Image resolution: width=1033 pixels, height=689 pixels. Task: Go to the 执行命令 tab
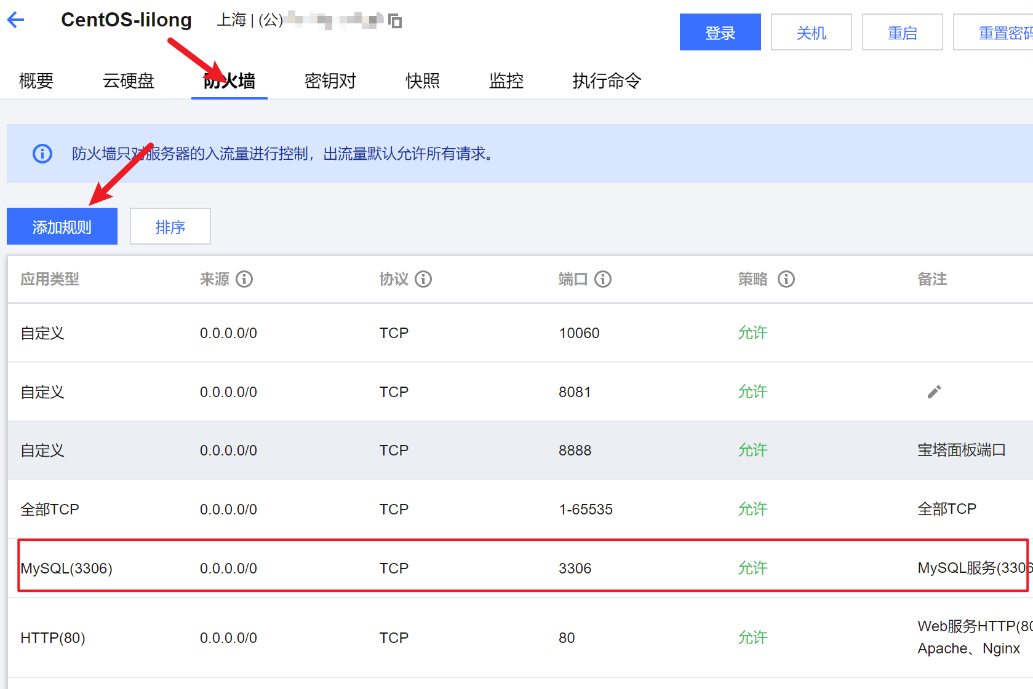[607, 81]
